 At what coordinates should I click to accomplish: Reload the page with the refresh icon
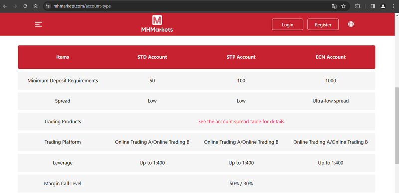coord(25,6)
